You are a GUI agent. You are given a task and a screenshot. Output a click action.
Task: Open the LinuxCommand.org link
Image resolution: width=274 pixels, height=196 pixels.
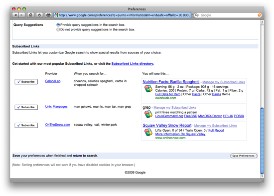pyautogui.click(x=169, y=116)
